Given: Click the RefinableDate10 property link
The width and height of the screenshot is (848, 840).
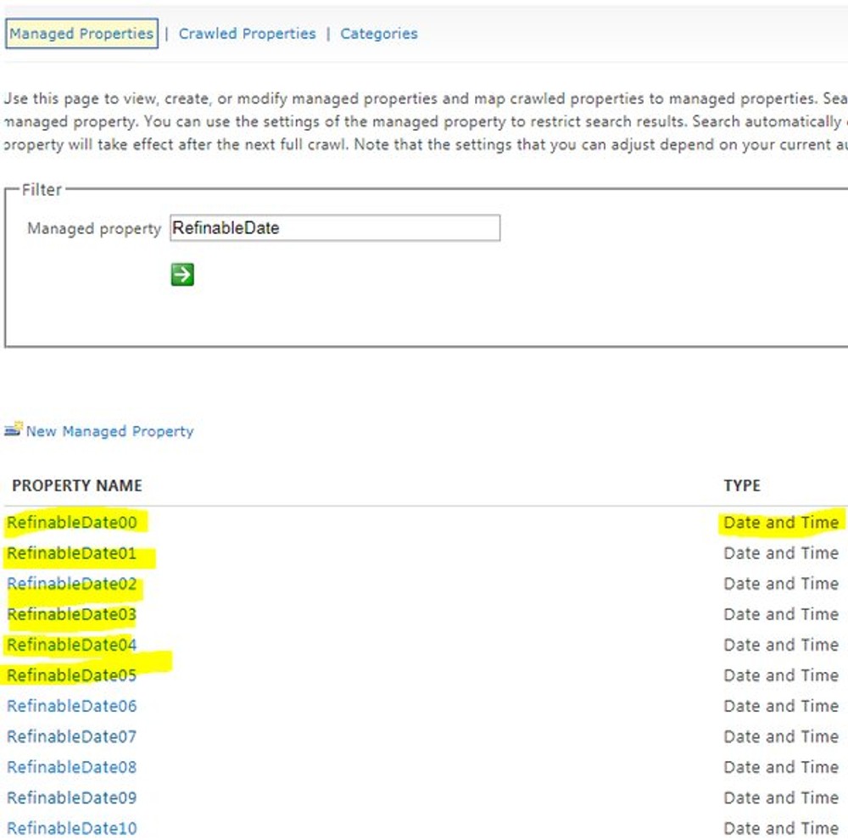Looking at the screenshot, I should pos(71,828).
